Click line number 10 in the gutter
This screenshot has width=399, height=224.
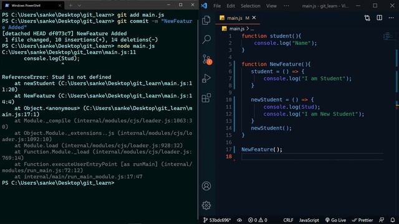click(229, 100)
